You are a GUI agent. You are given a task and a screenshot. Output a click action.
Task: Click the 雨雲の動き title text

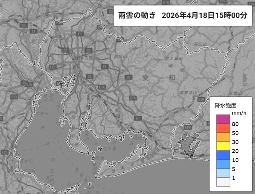coord(137,15)
